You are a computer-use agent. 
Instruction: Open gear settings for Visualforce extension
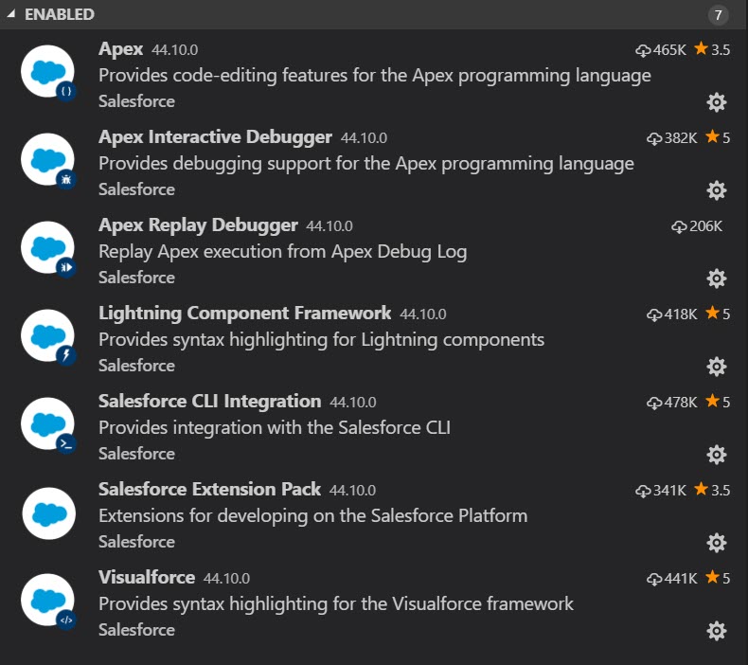[x=717, y=631]
